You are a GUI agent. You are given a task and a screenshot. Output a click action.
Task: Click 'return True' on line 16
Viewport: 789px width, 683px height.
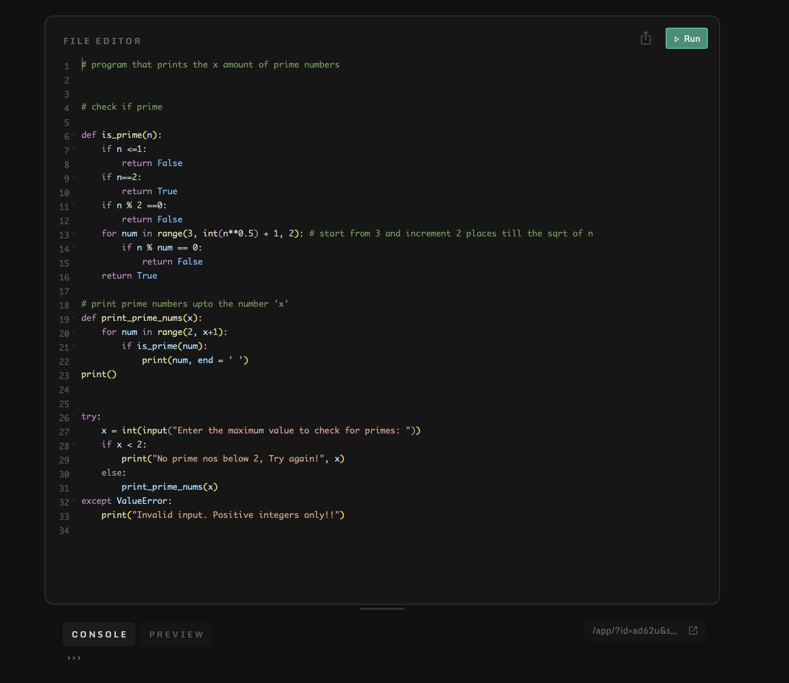click(129, 276)
